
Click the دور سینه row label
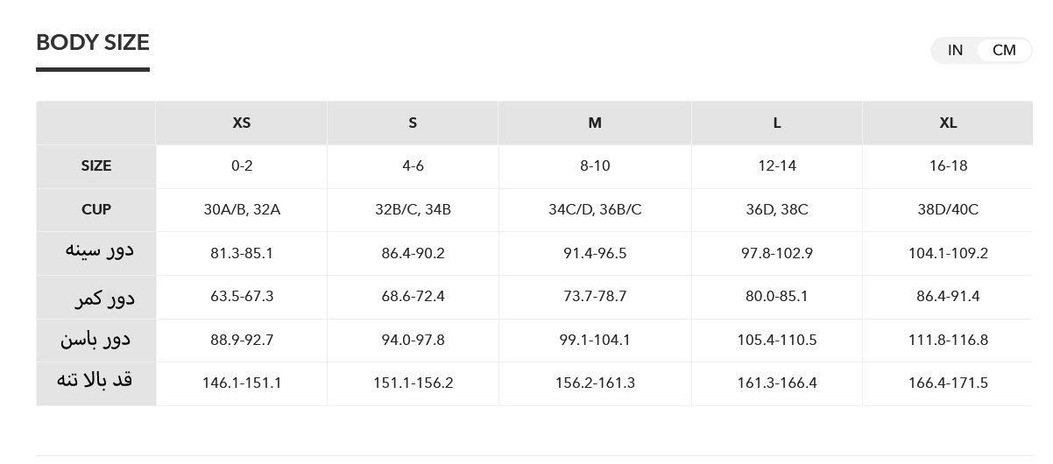tap(100, 251)
